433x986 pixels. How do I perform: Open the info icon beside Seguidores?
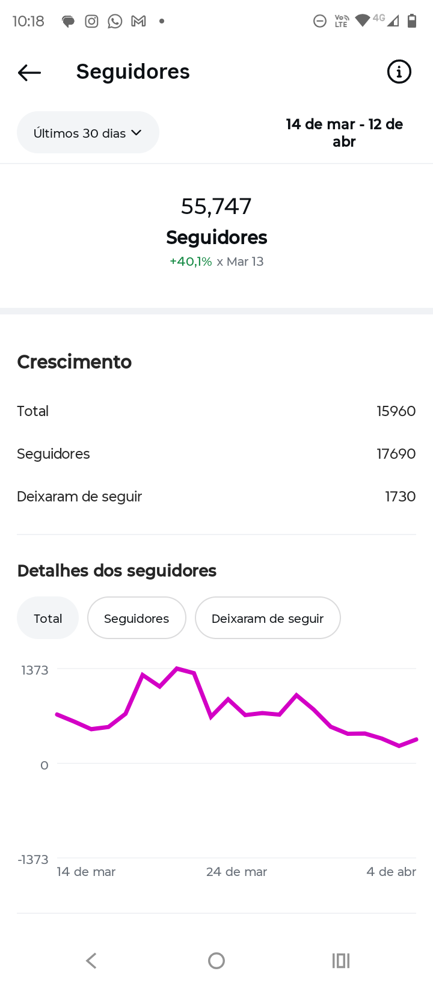click(399, 72)
